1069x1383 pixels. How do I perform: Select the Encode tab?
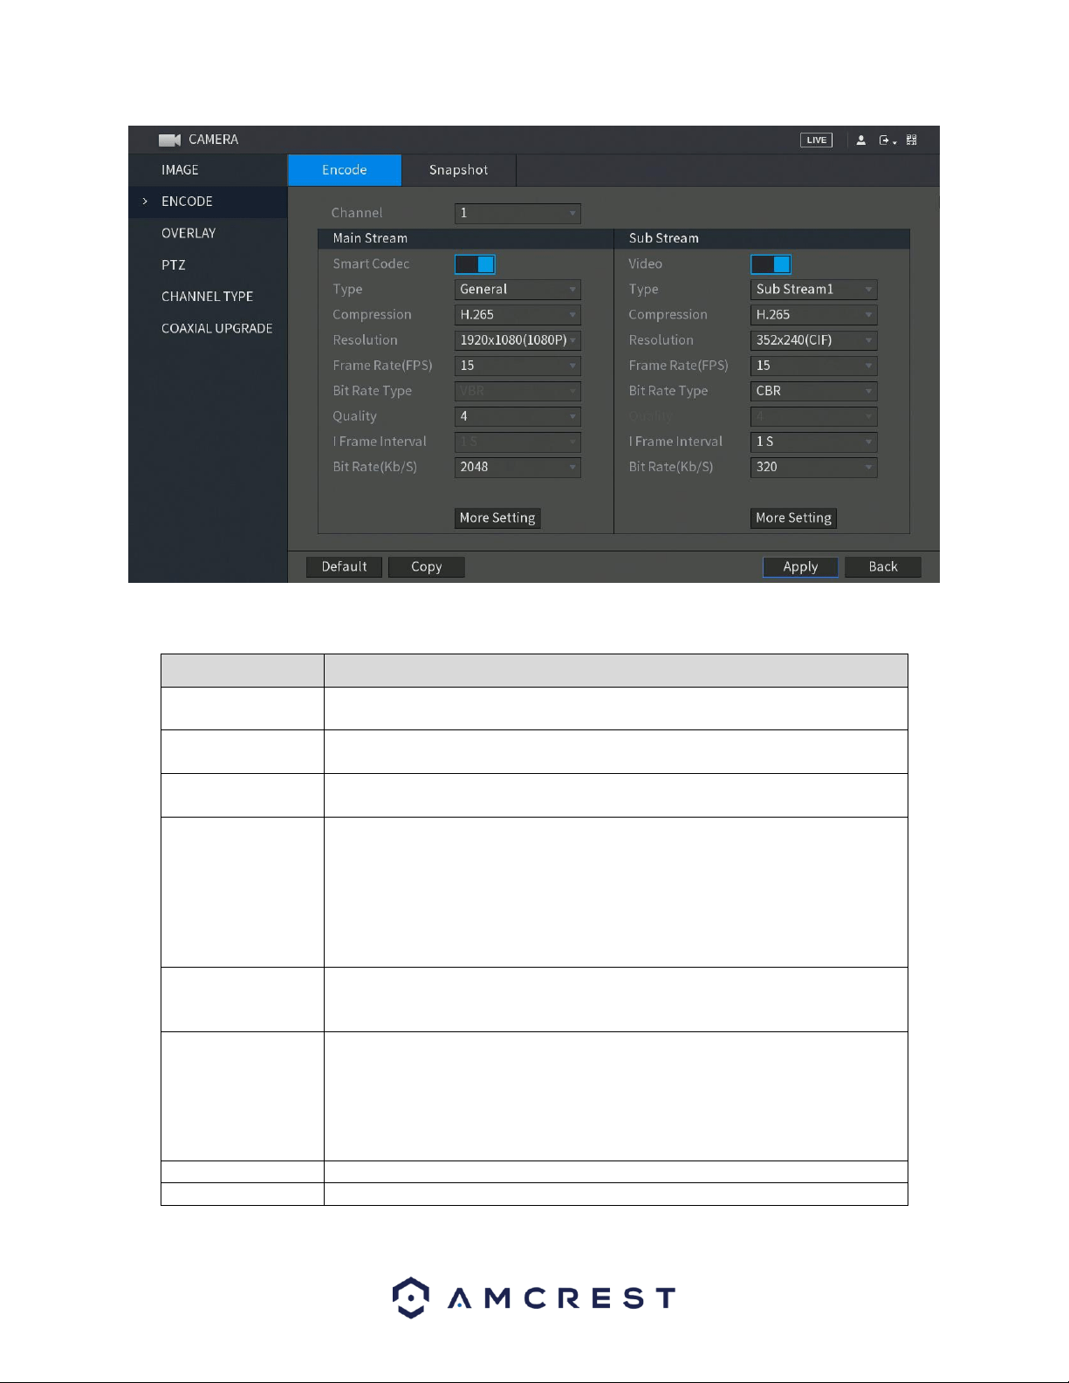[345, 170]
